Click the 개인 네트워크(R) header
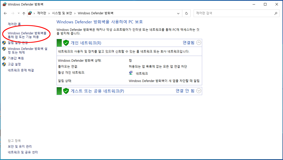 86,43
